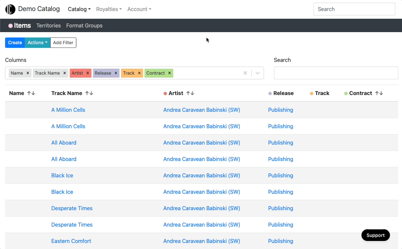Open the first All Aboard track link
The image size is (402, 249).
click(64, 143)
